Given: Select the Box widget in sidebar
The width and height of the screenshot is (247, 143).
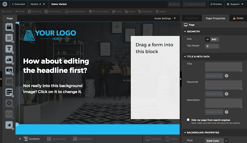Looking at the screenshot, I should pyautogui.click(x=9, y=38).
